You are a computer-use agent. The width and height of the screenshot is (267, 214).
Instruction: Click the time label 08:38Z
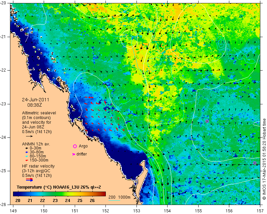click(x=35, y=105)
